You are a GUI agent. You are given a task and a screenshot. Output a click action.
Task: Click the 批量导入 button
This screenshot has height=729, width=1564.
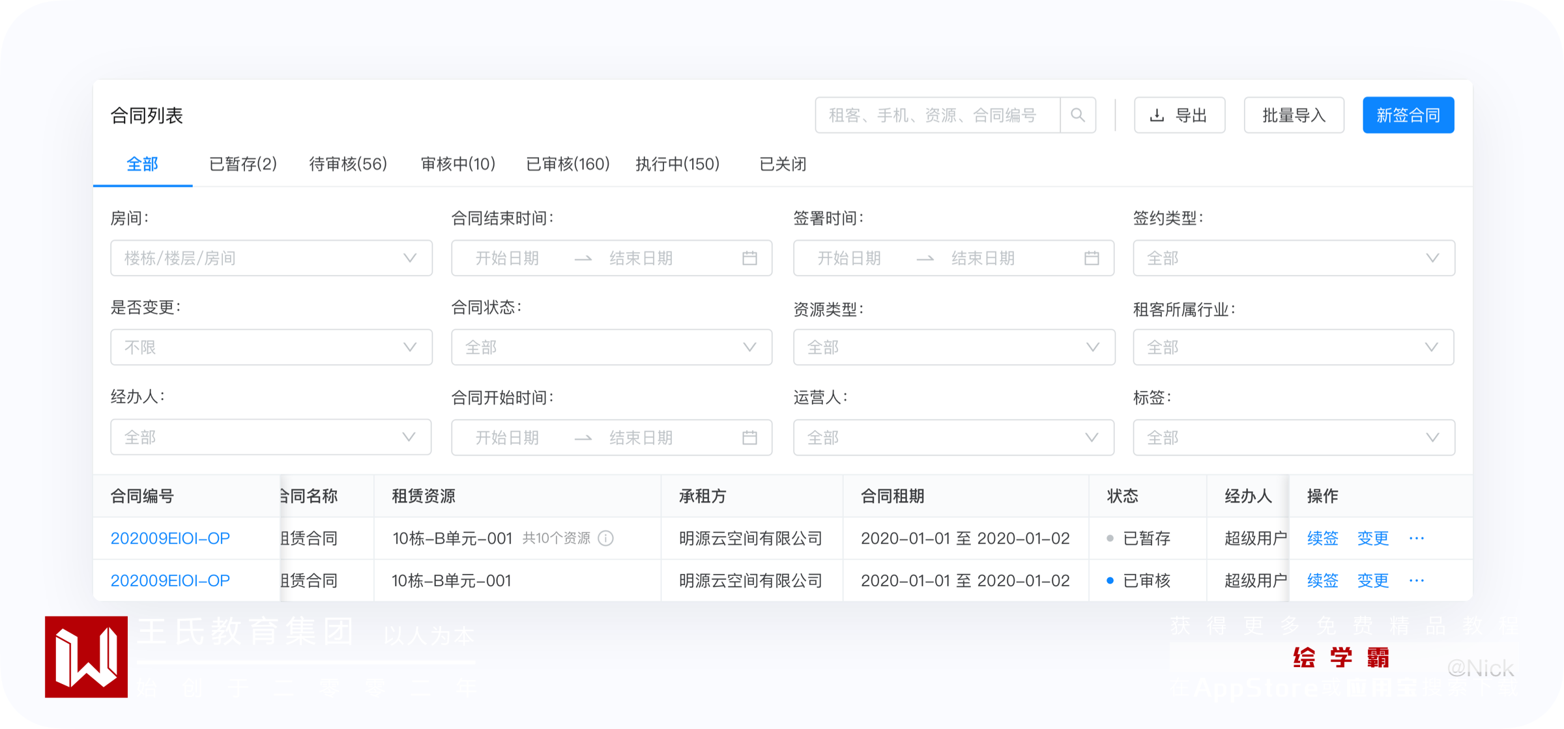coord(1294,115)
